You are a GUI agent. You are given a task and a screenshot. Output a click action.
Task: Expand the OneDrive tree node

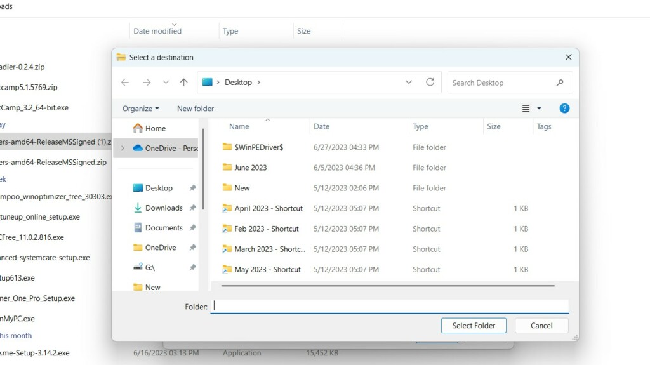pos(123,148)
